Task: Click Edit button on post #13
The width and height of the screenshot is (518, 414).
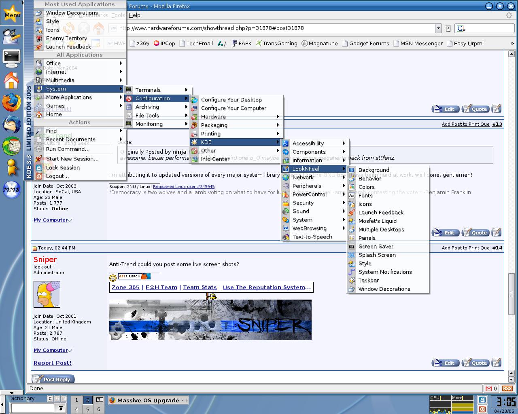Action: [x=446, y=232]
